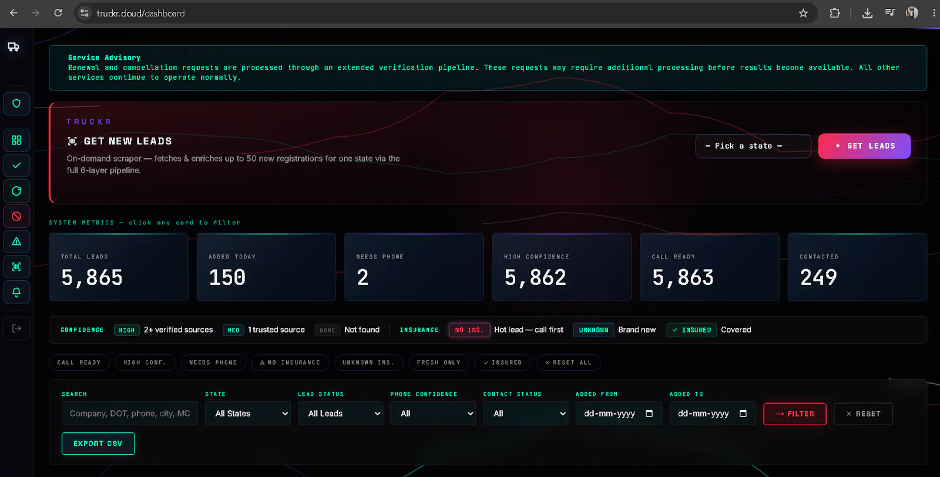
Task: Click the HIGH confidence legend badge
Action: (x=127, y=330)
